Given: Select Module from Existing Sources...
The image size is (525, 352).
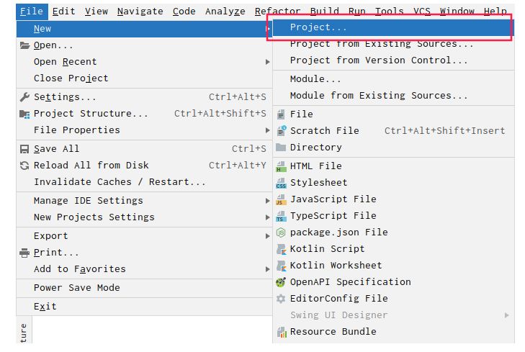Looking at the screenshot, I should (x=393, y=96).
